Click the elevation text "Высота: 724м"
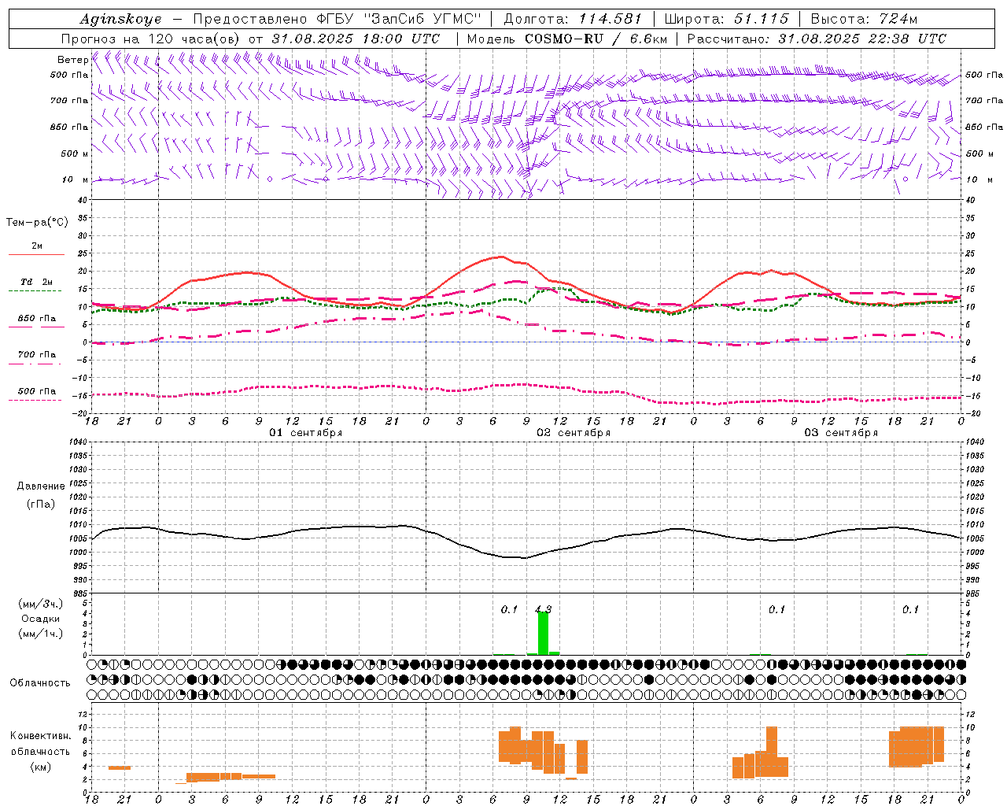Screen dimensions: 1007x806 [864, 19]
